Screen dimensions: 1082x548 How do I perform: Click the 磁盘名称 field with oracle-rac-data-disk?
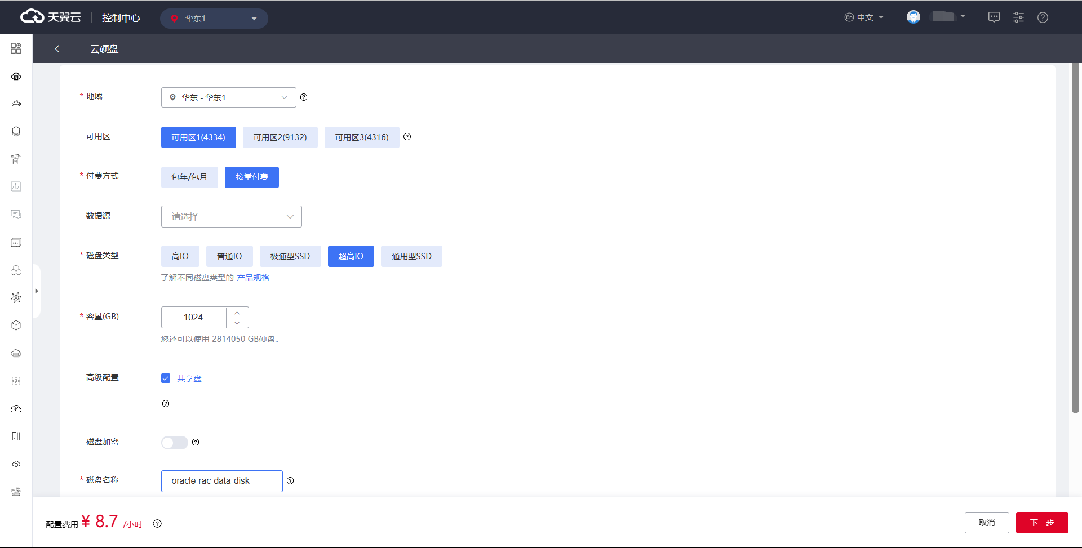pos(222,481)
